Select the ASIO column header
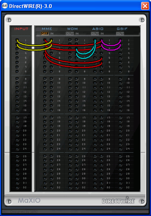This screenshot has width=151, height=216. pos(98,29)
